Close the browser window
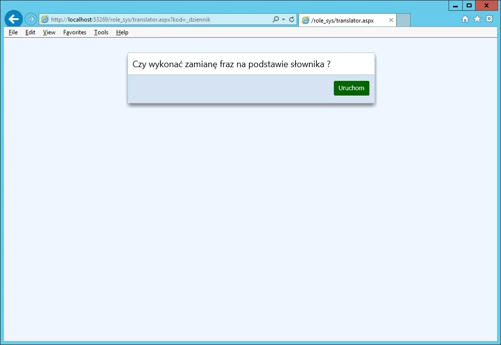The image size is (501, 345). click(487, 5)
